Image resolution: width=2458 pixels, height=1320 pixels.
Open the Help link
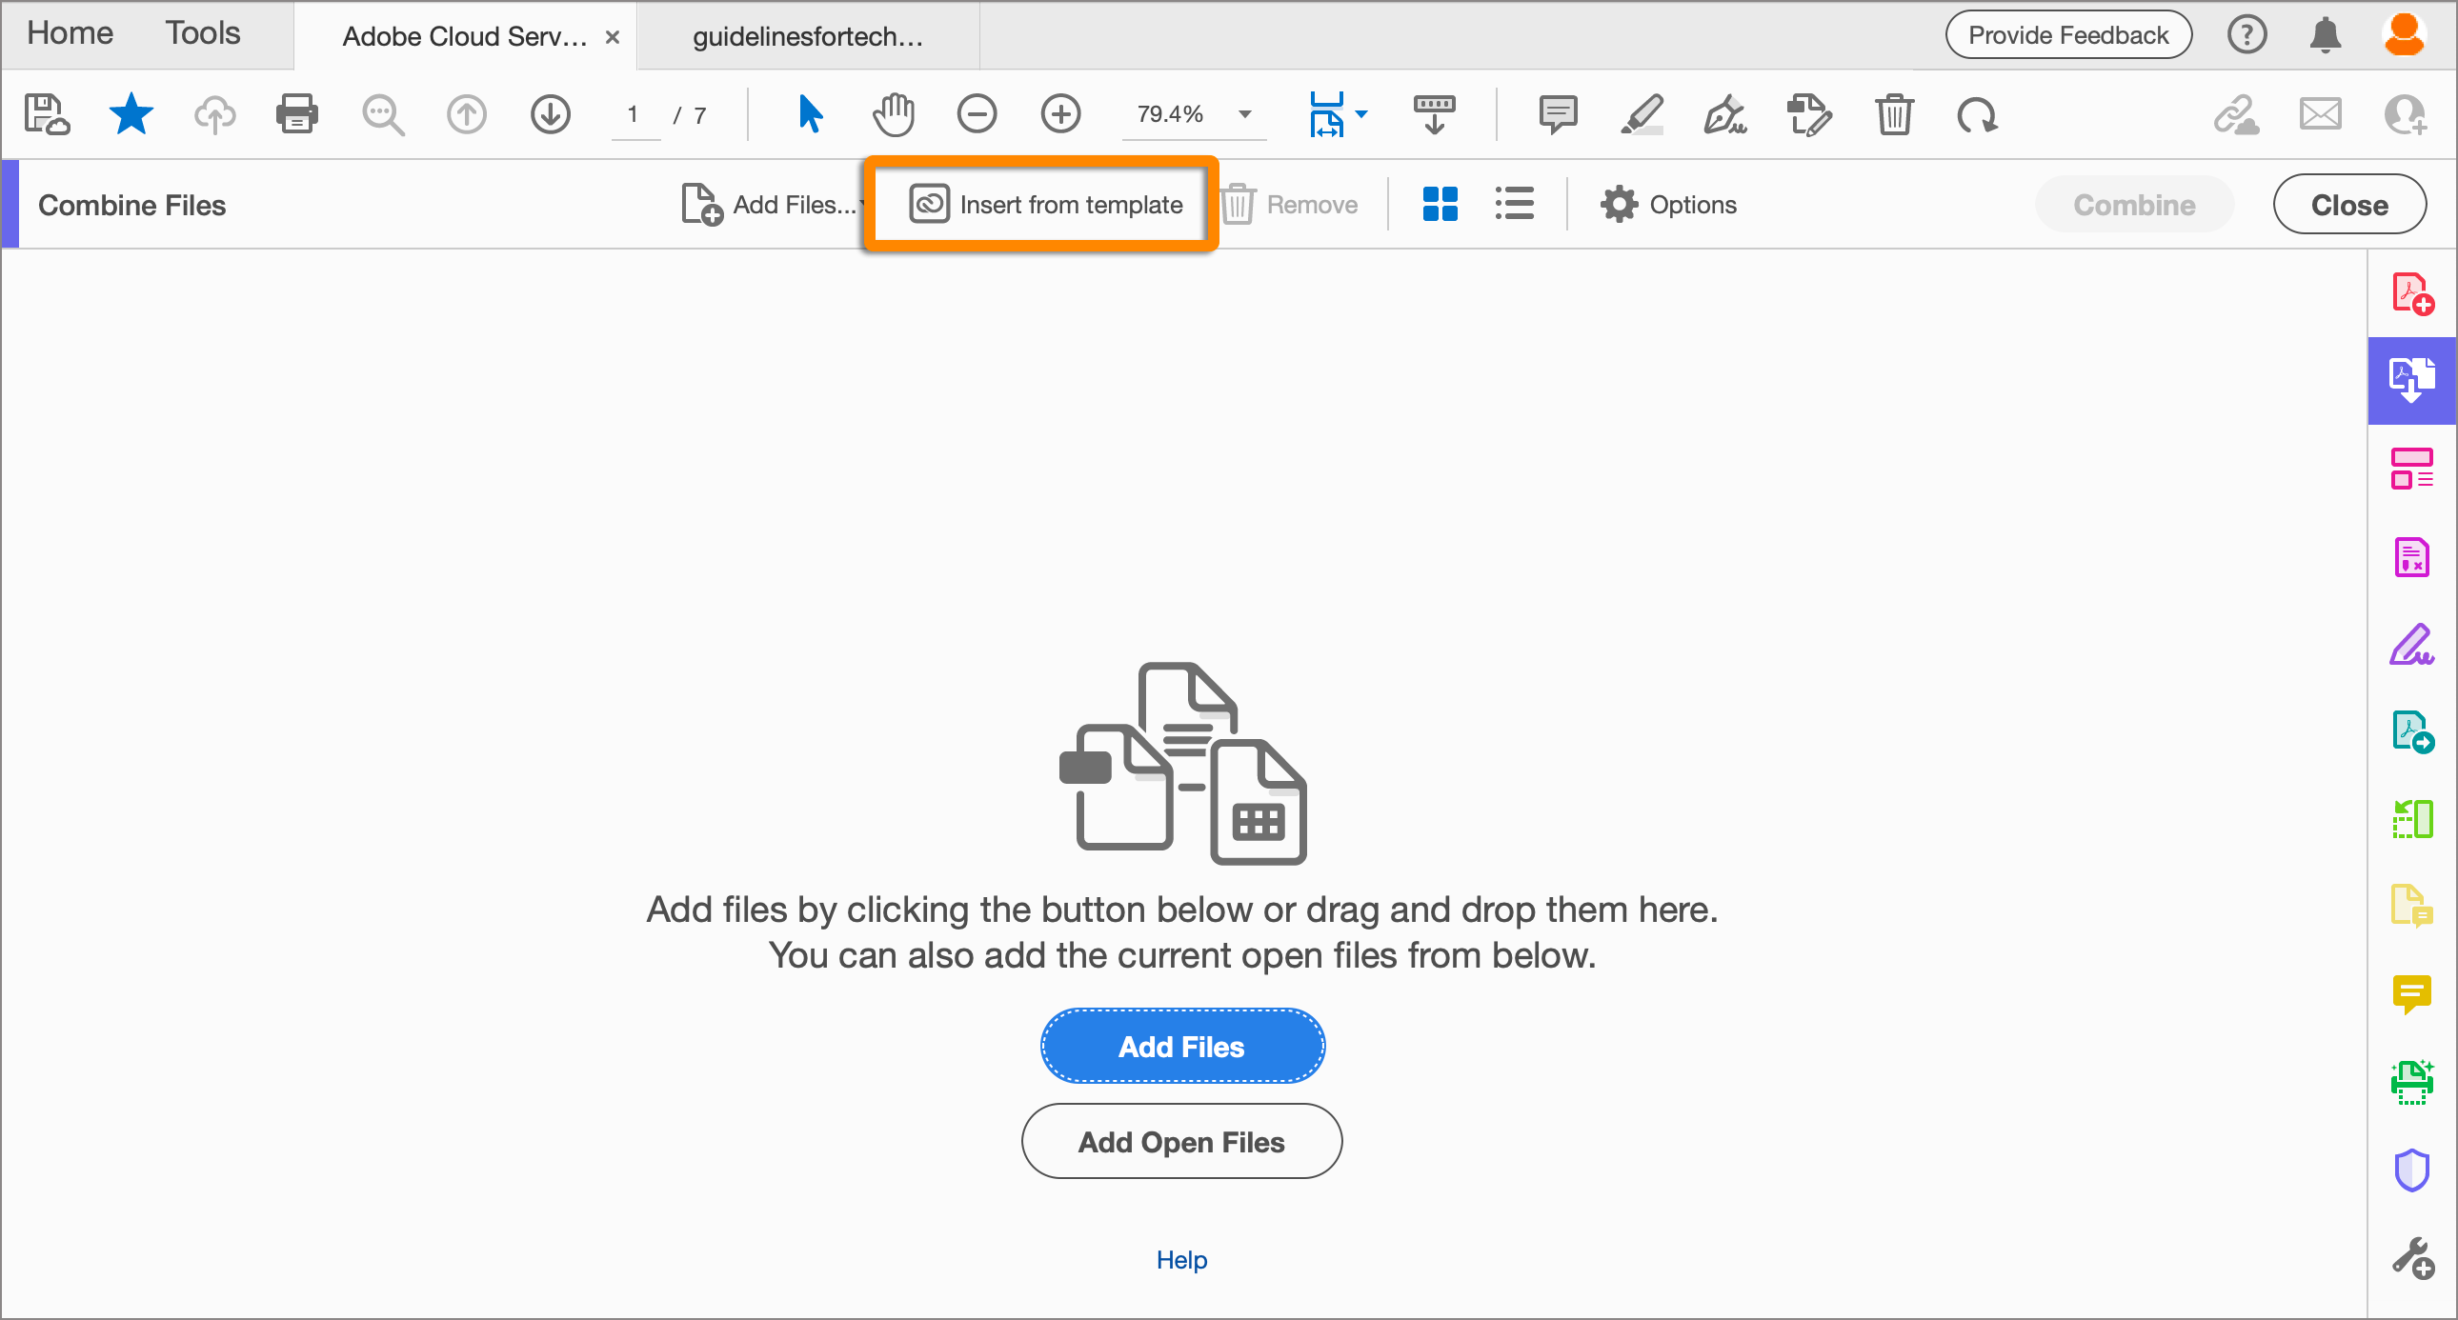point(1181,1260)
